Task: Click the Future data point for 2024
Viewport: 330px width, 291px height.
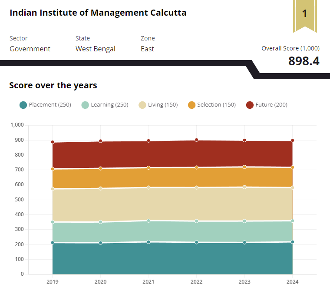Action: click(292, 140)
